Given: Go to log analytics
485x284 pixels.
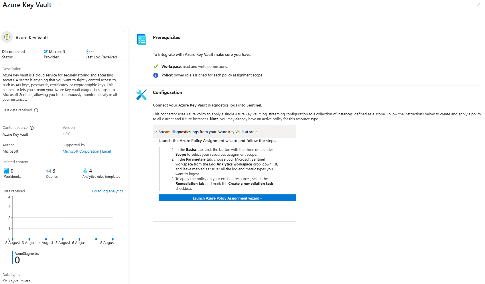Looking at the screenshot, I should coord(107,191).
